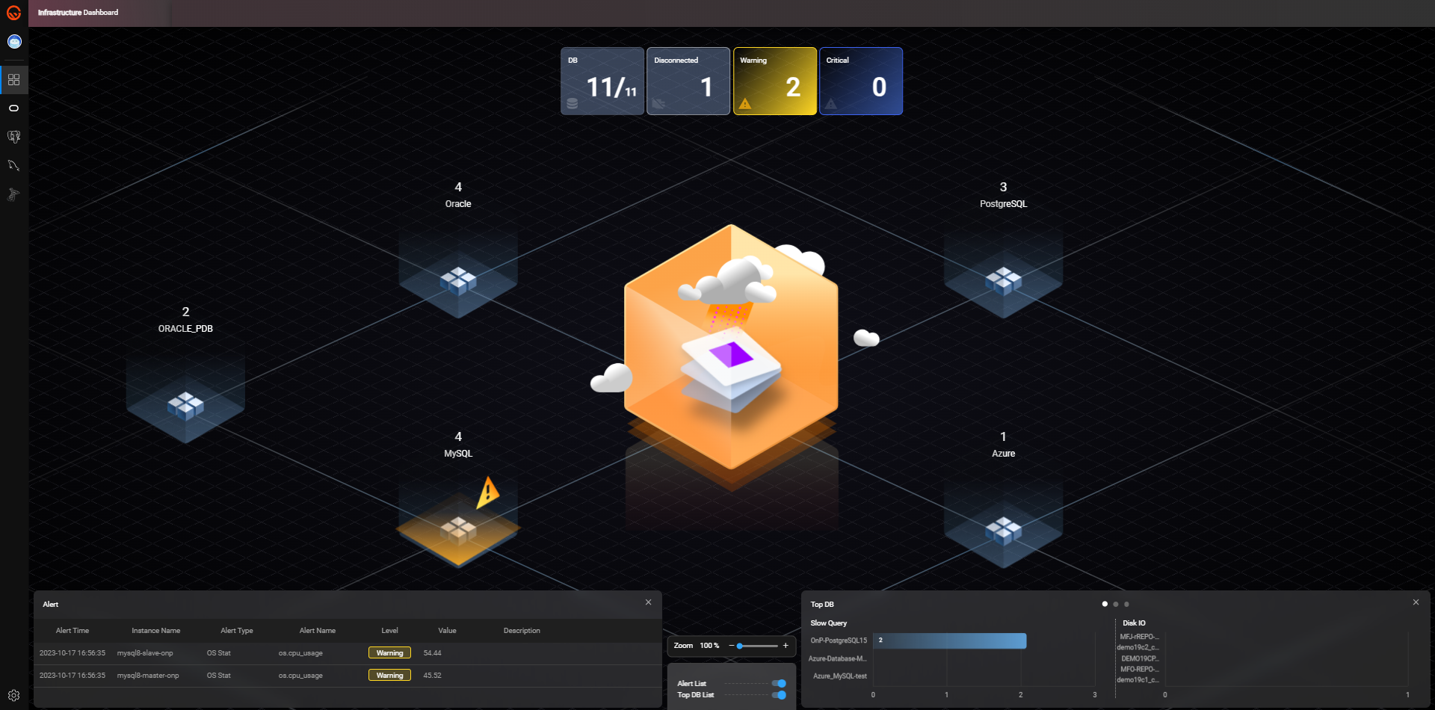Click the Description column header
Image resolution: width=1435 pixels, height=710 pixels.
[522, 631]
